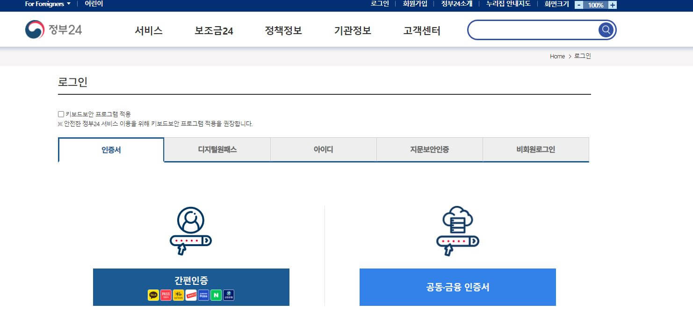Screen dimensions: 693x318
Task: Select the PASS authentication provider icon
Action: point(166,295)
